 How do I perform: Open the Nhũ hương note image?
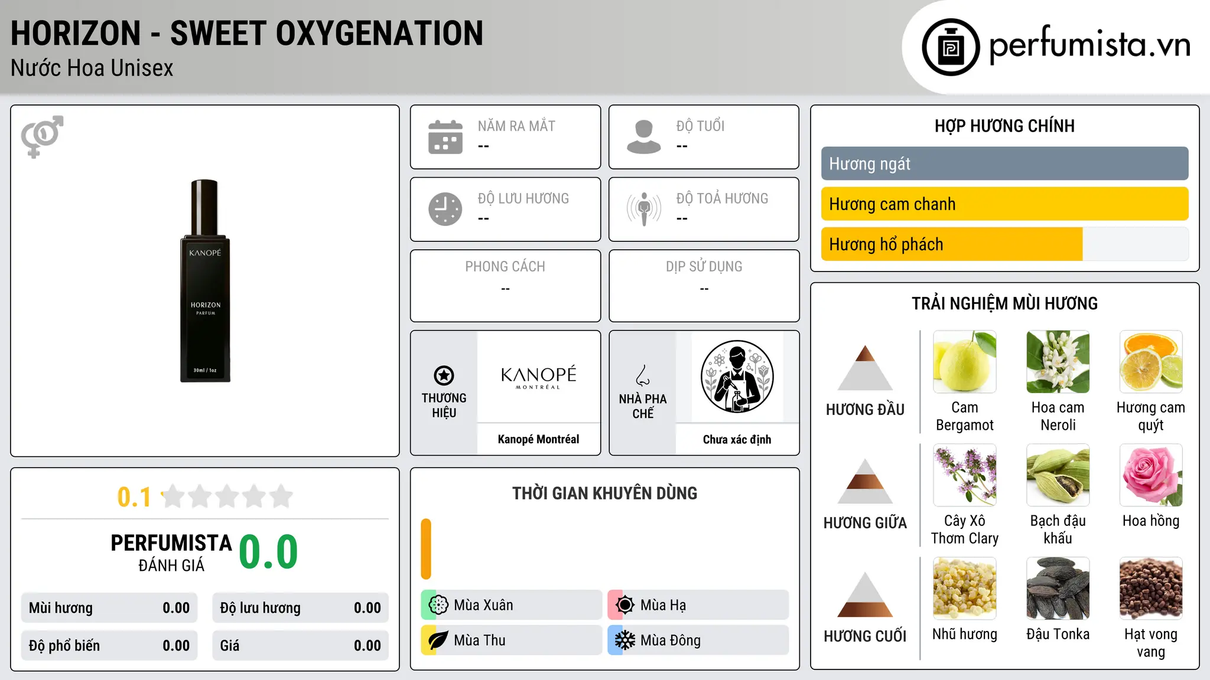965,589
